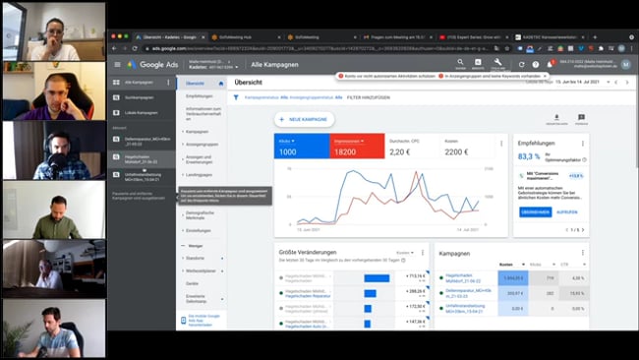This screenshot has height=360, width=639.
Task: Show previous recommendation with left chevron
Action: click(567, 230)
